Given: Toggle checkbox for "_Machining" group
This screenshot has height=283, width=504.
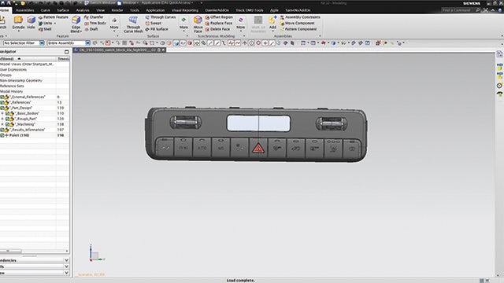Looking at the screenshot, I should point(7,124).
